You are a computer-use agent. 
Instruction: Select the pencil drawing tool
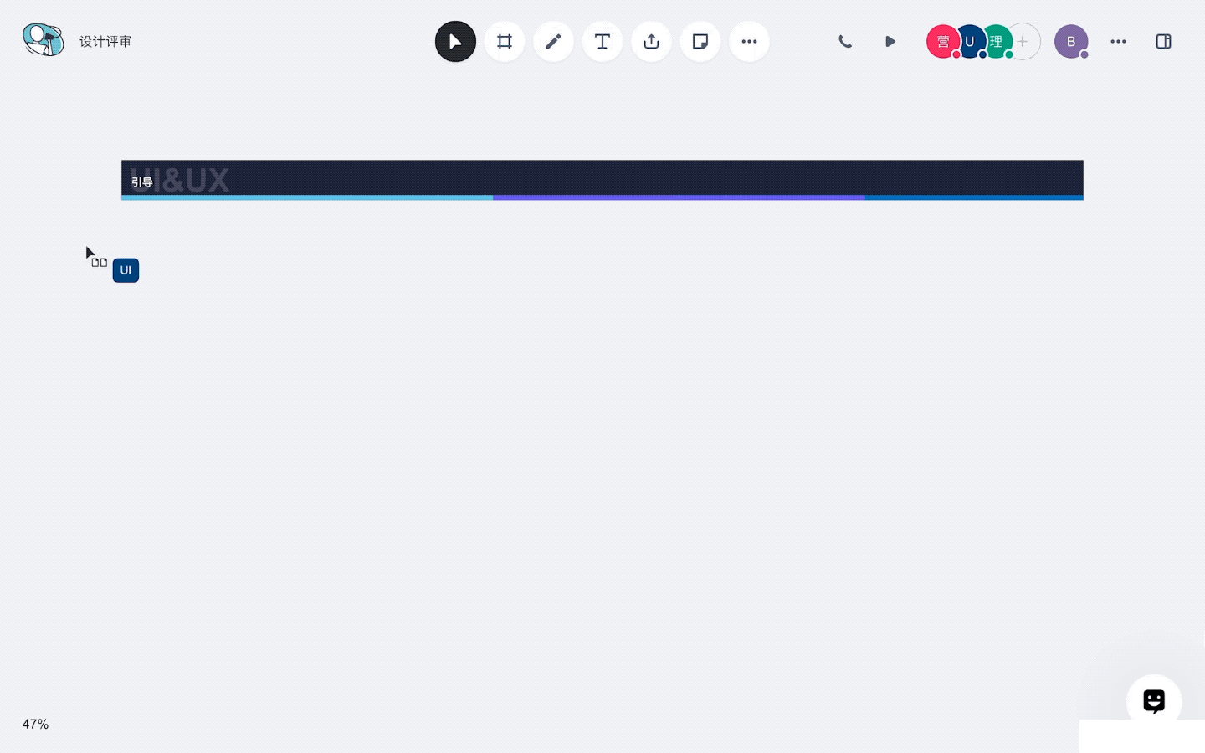(x=553, y=41)
